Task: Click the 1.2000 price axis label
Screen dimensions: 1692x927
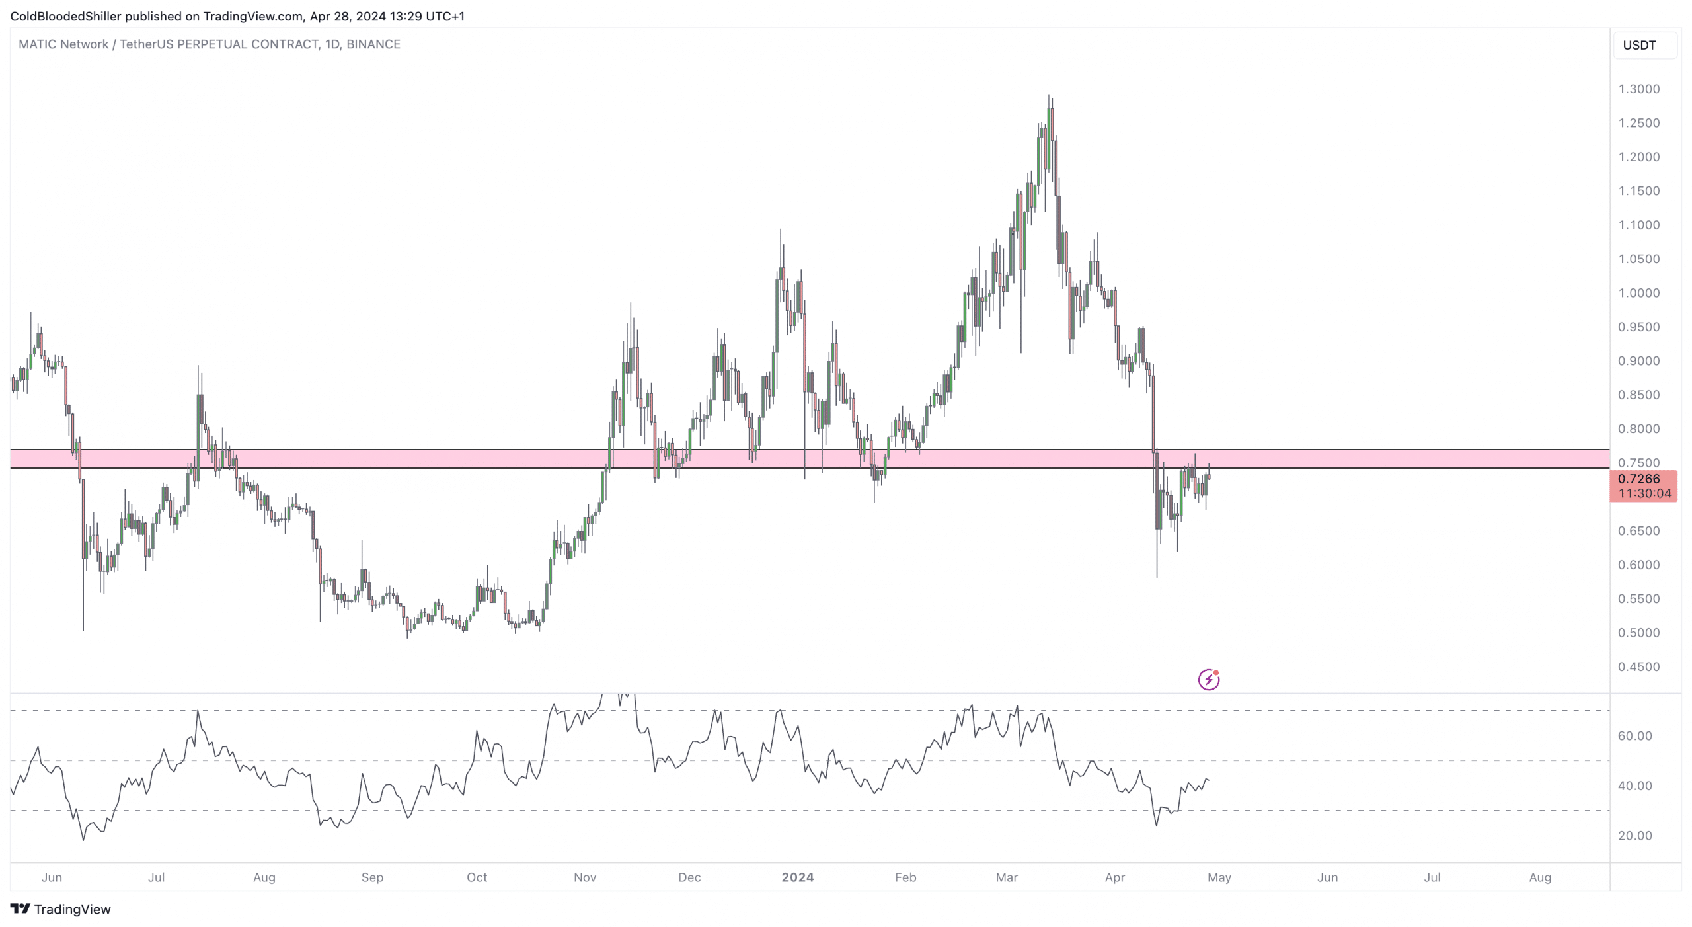Action: [1638, 157]
